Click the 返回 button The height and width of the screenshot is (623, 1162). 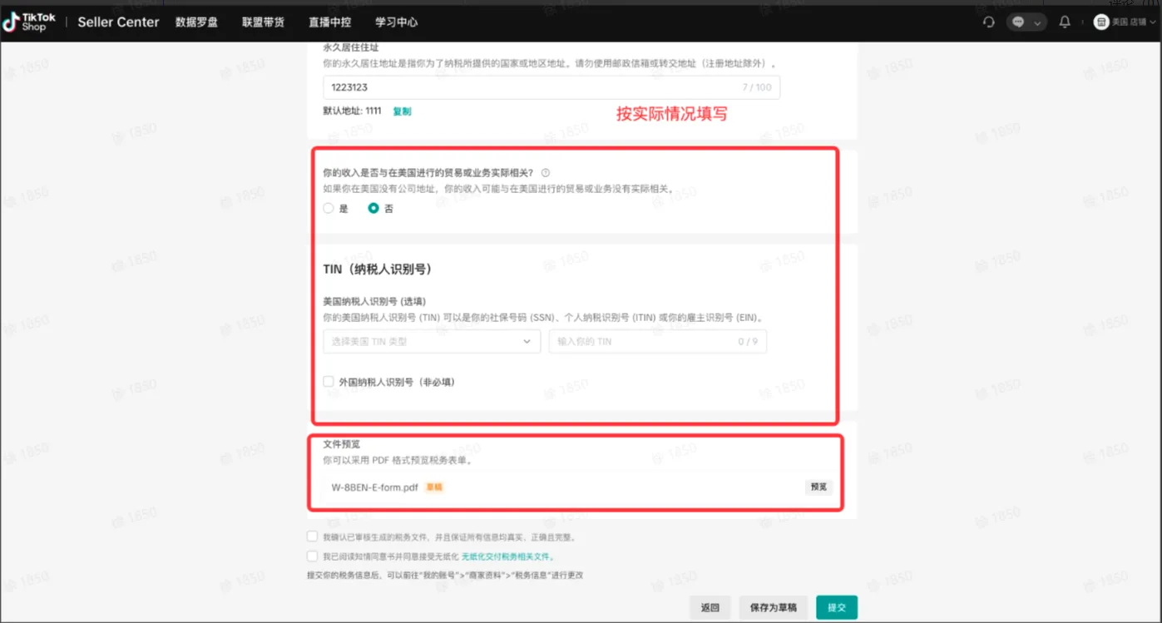tap(710, 608)
